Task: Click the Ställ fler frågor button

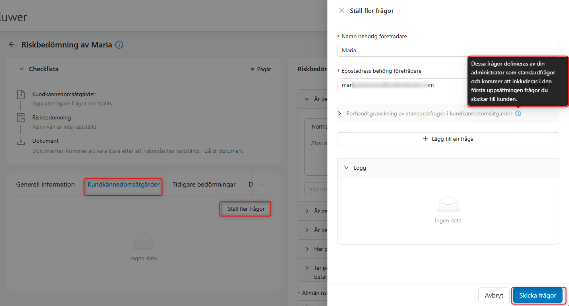Action: point(246,209)
